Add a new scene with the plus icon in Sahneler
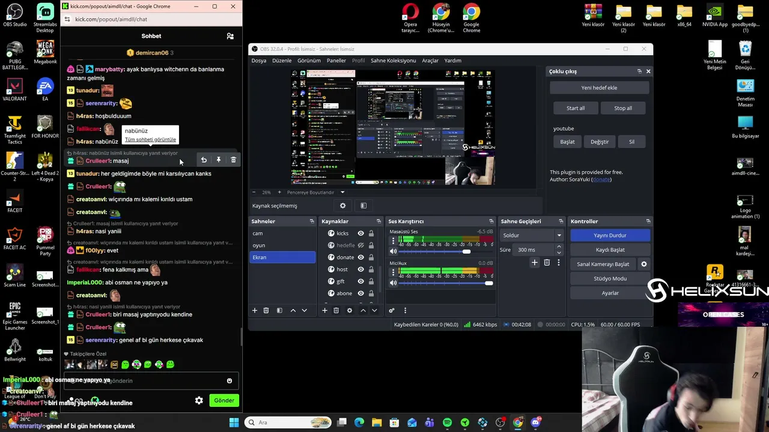The image size is (769, 432). (x=255, y=310)
